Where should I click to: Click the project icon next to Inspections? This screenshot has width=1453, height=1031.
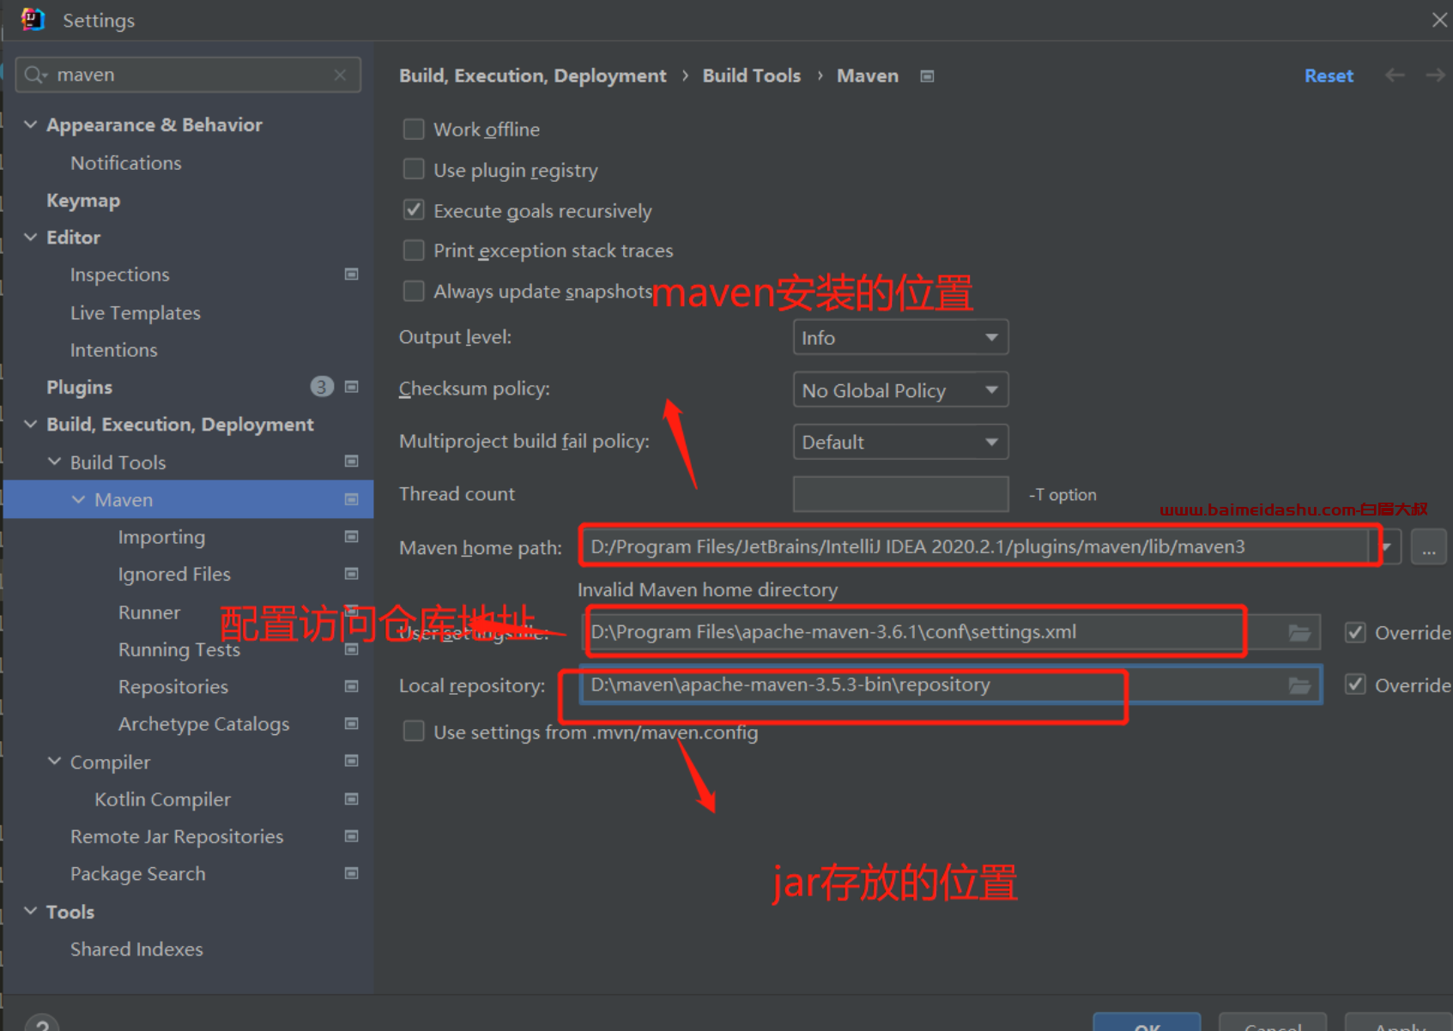[351, 274]
